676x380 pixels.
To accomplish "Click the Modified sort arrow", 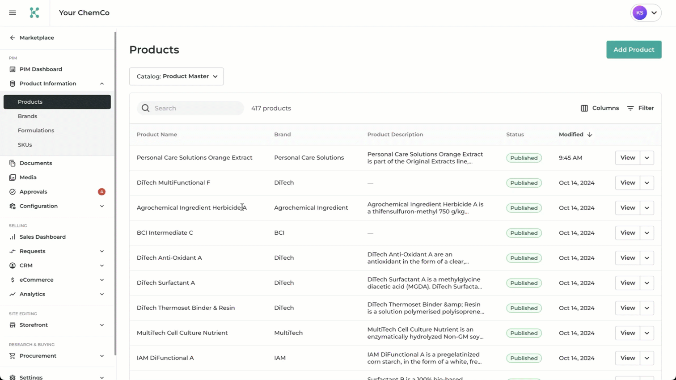I will (x=590, y=135).
